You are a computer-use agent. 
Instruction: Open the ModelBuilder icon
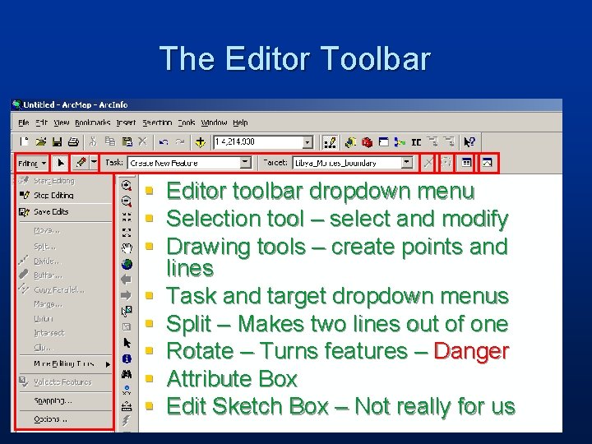(400, 142)
